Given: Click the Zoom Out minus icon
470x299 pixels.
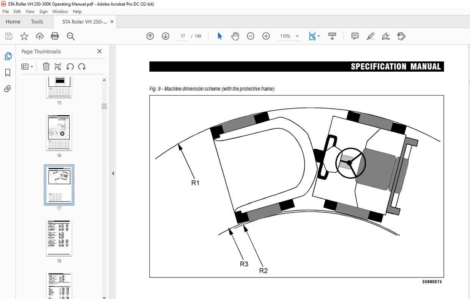Looking at the screenshot, I should click(x=251, y=36).
